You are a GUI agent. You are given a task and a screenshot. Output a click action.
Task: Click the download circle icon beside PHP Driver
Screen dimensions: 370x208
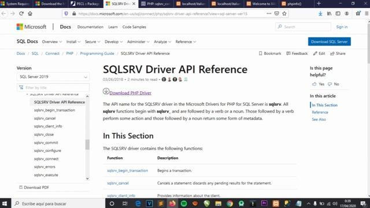[106, 91]
